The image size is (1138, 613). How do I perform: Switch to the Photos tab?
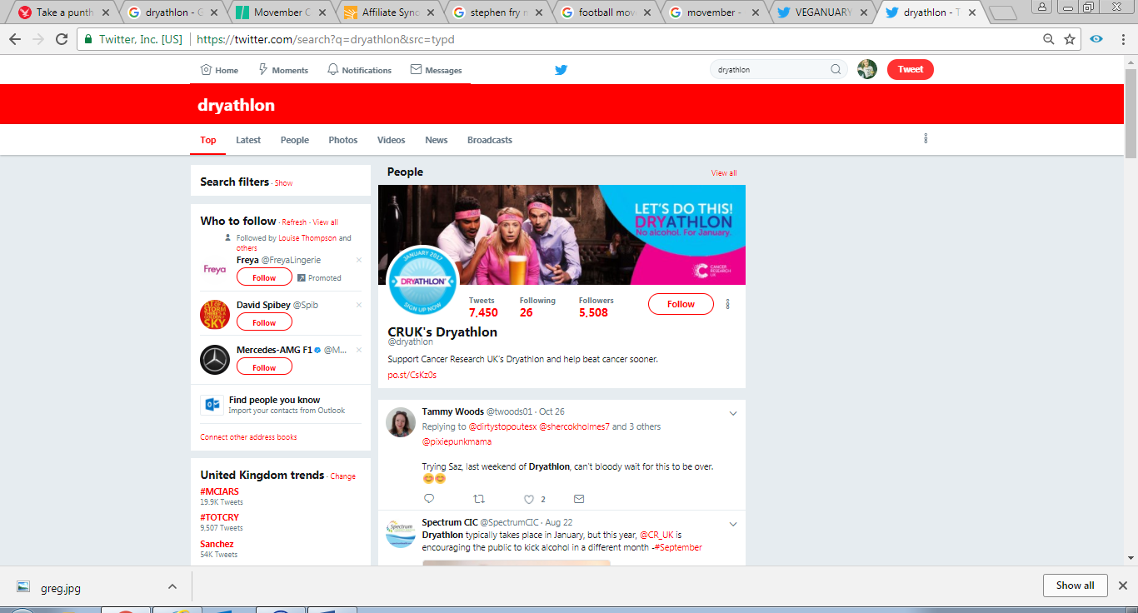(343, 140)
